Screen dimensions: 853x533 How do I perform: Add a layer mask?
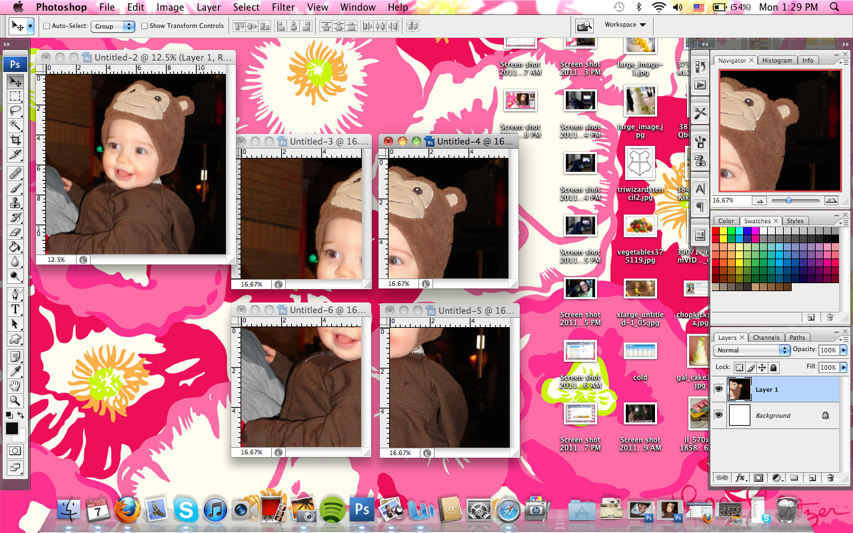(x=758, y=477)
